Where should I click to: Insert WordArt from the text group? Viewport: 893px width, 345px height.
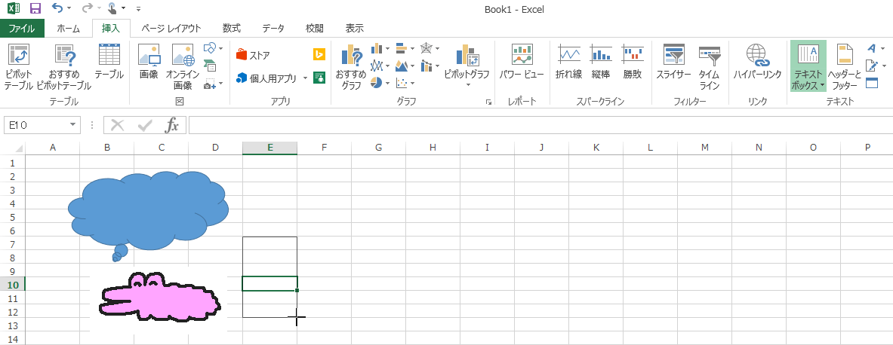[x=874, y=49]
